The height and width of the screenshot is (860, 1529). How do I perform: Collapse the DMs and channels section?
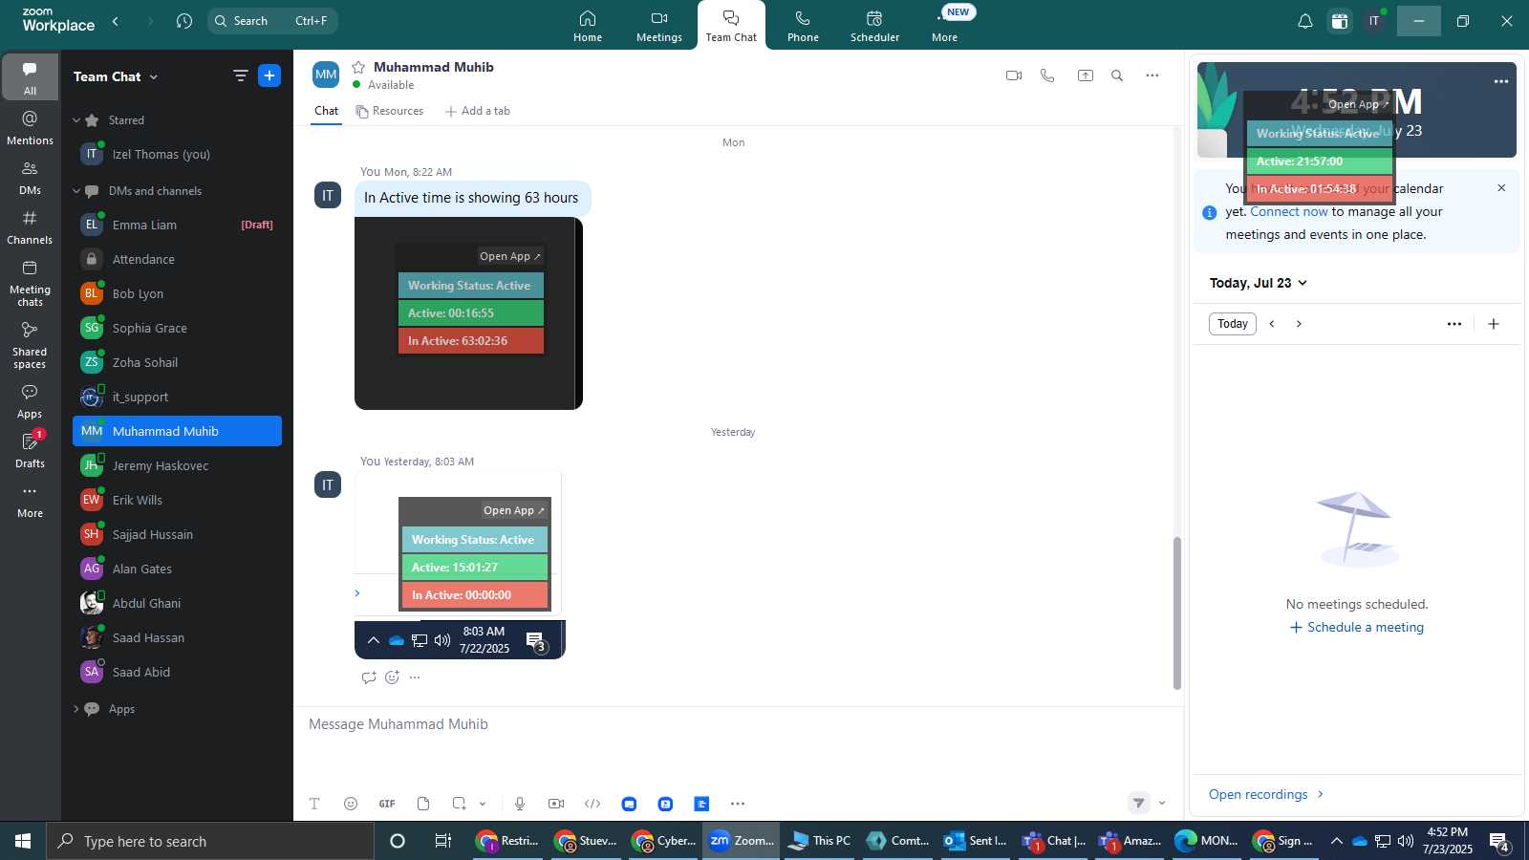76,191
